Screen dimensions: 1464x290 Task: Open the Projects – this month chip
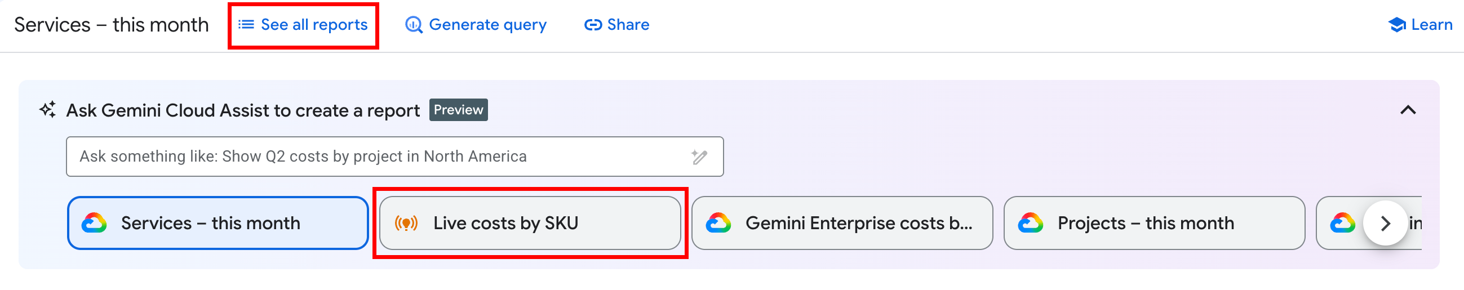click(1154, 223)
